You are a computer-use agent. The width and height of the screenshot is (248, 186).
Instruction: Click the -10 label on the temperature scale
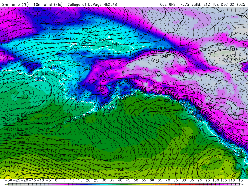tap(40, 180)
